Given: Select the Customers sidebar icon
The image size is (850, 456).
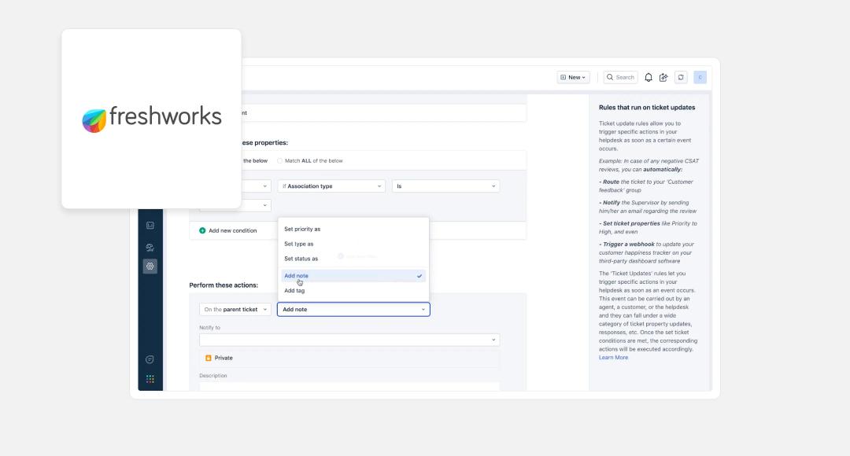Looking at the screenshot, I should [x=150, y=247].
